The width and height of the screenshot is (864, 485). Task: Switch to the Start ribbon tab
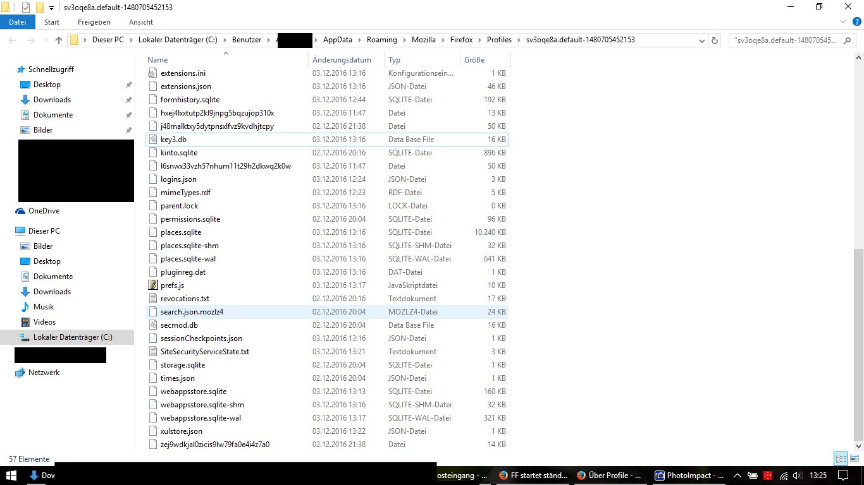click(x=52, y=22)
